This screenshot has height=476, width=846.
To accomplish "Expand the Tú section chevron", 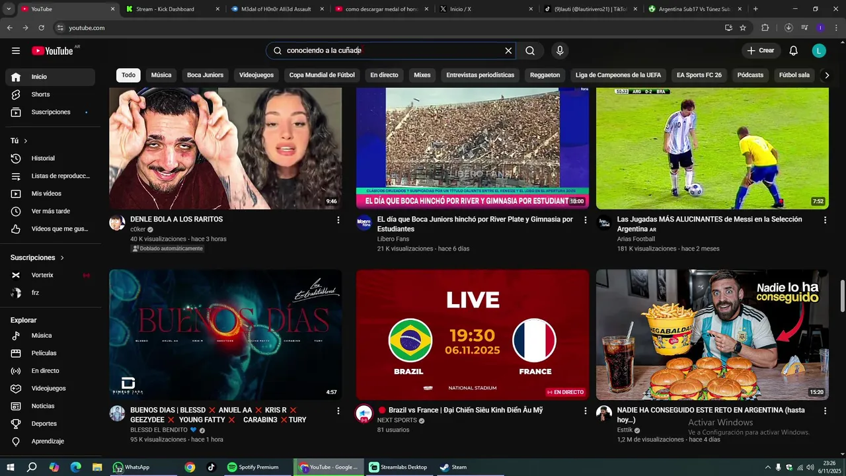I will pos(26,141).
